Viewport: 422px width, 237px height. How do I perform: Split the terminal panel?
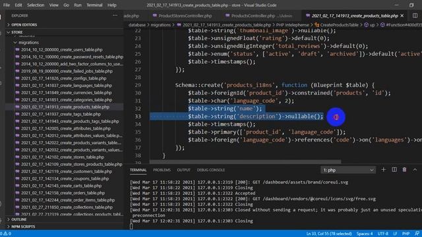point(394,170)
